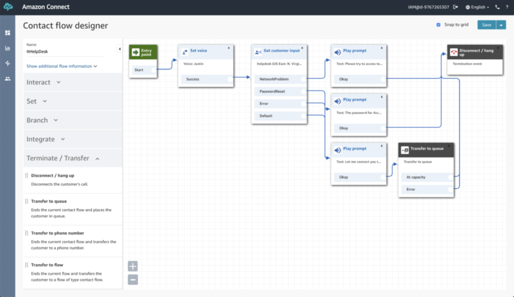Expand the Interact section
Screen dimensions: 514x297
73,82
